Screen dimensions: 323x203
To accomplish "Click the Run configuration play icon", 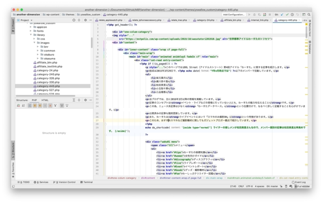I will 249,15.
